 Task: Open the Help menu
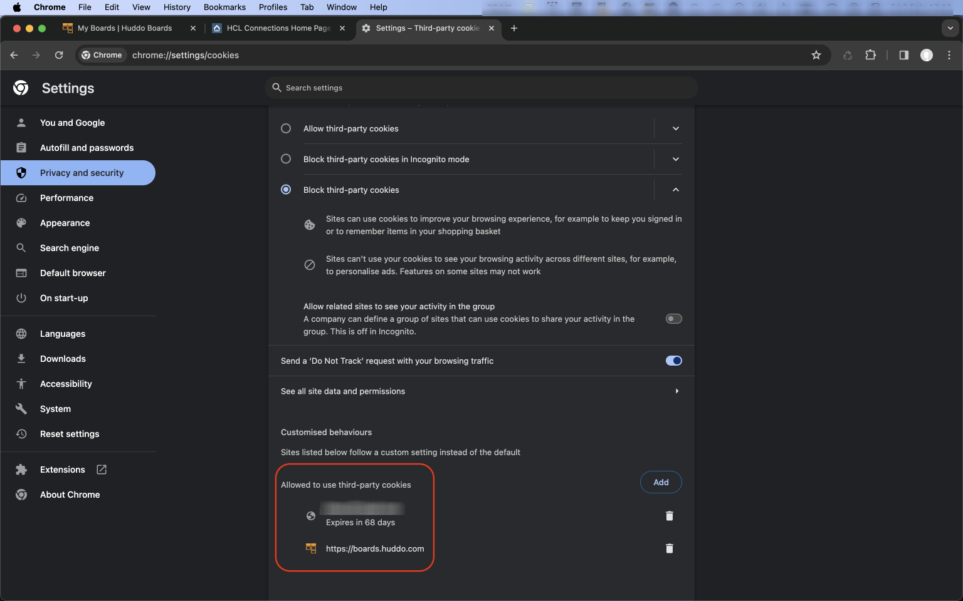coord(378,7)
